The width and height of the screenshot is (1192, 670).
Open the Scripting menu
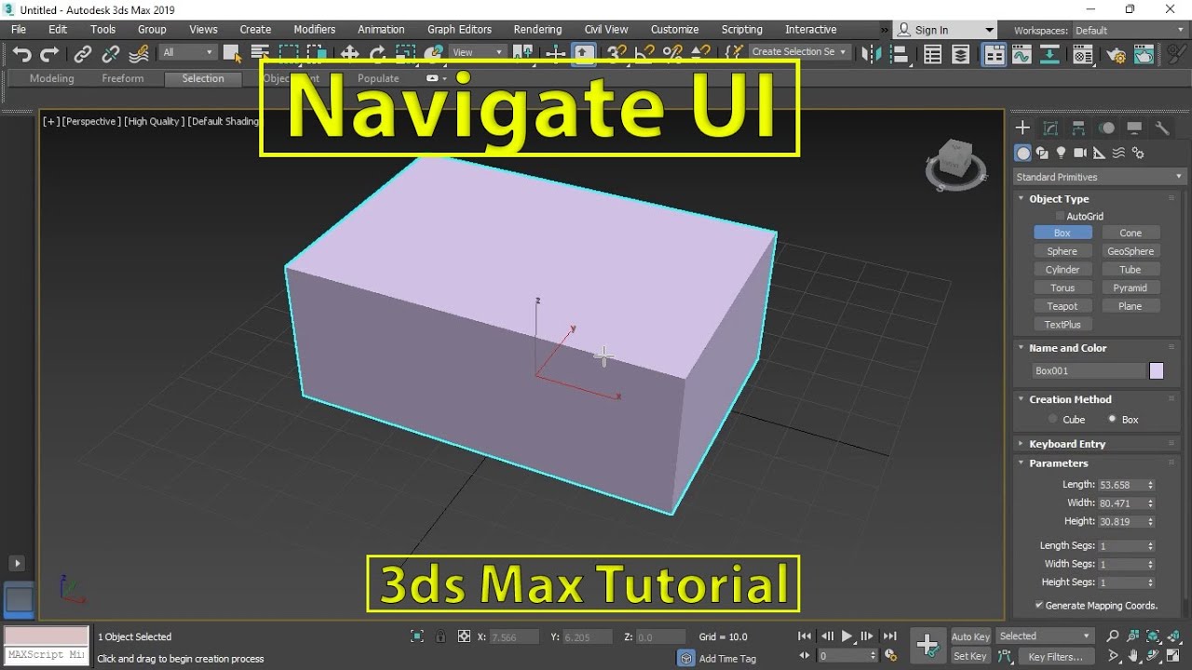[x=742, y=30]
